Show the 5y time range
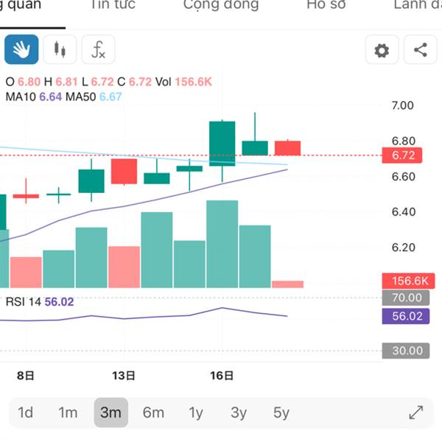This screenshot has width=442, height=442. coord(281,413)
